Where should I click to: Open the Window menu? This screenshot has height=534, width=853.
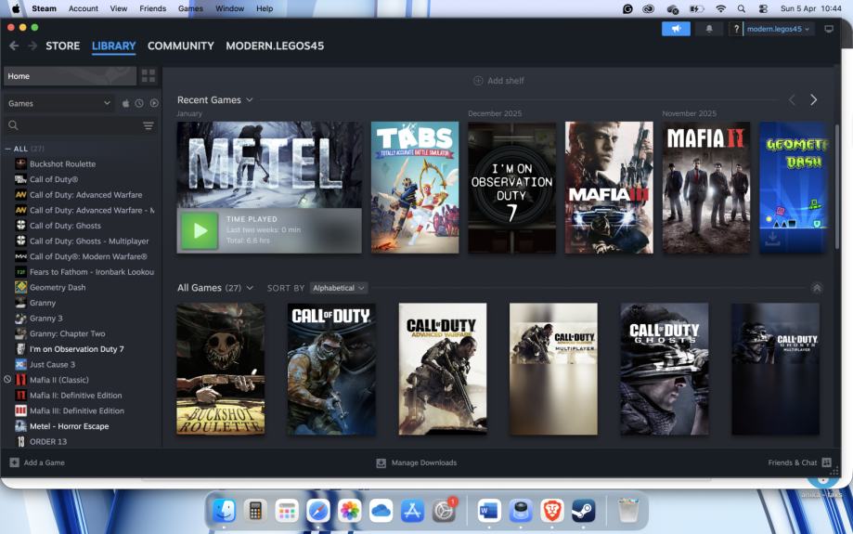[x=229, y=8]
